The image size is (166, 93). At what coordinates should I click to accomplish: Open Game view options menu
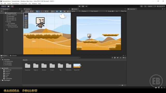[x=125, y=9]
